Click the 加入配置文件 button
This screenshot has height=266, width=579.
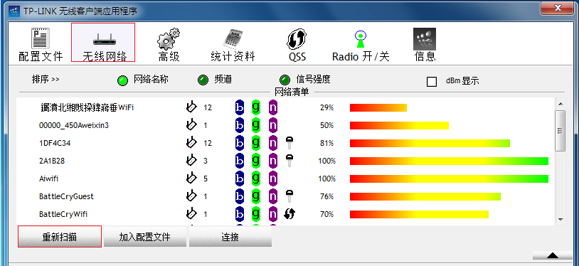click(145, 237)
